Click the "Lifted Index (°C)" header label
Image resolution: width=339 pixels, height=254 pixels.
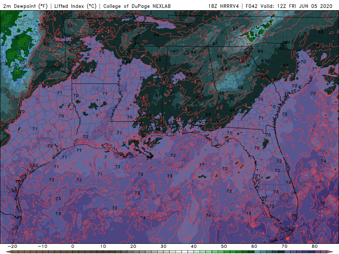point(75,6)
